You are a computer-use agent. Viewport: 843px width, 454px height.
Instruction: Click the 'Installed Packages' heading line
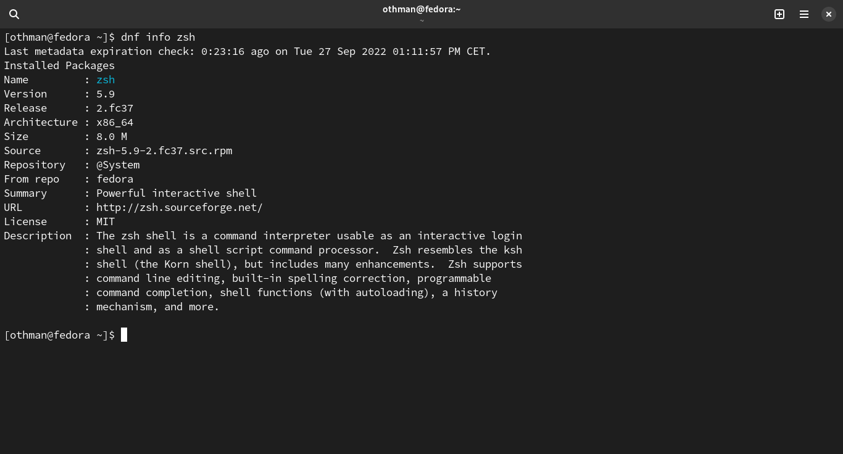59,65
